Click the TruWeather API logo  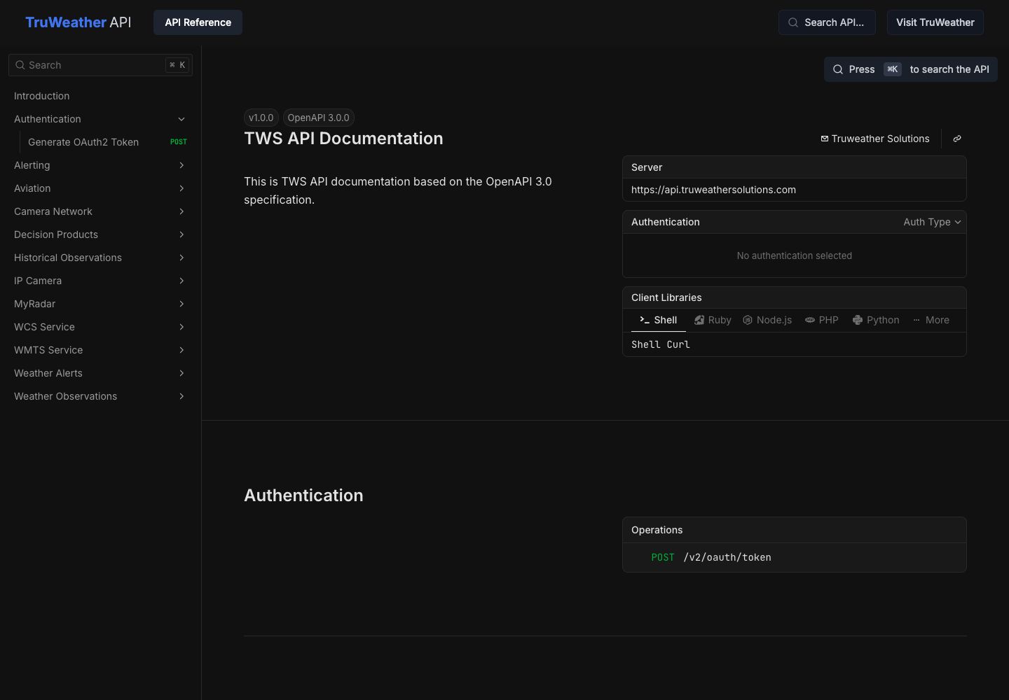[78, 22]
